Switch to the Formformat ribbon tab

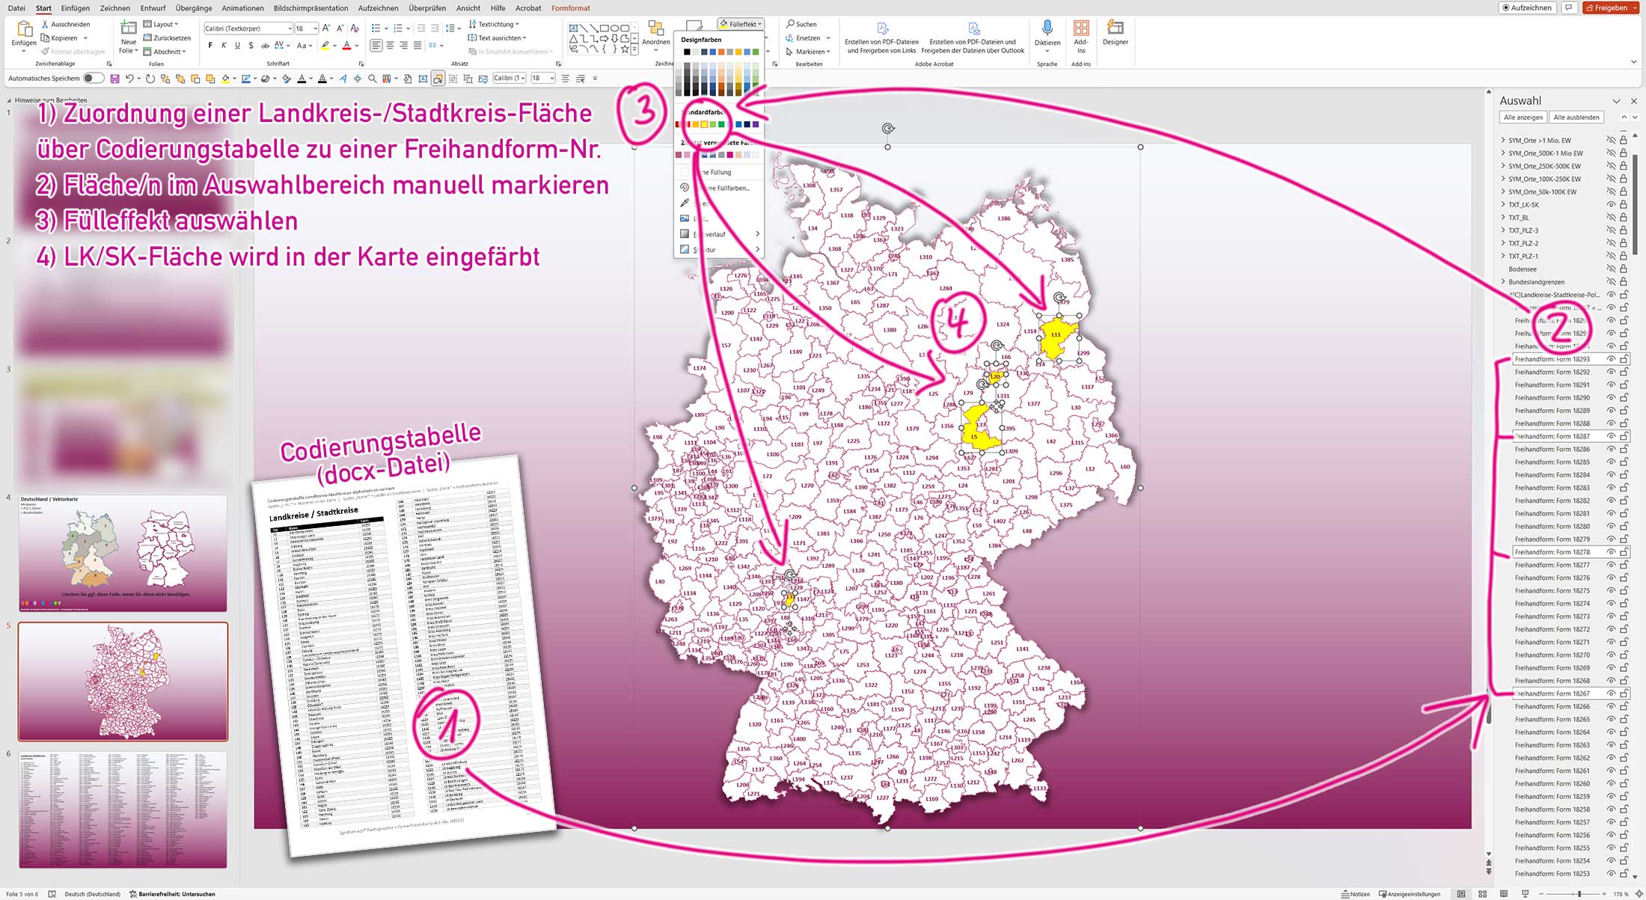[x=569, y=8]
